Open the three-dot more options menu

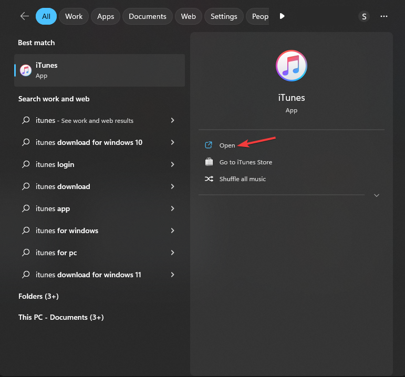click(x=384, y=16)
